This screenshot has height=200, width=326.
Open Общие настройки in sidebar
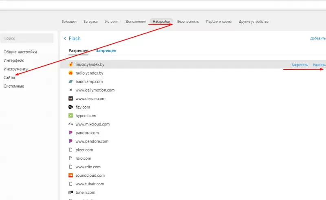click(x=20, y=52)
